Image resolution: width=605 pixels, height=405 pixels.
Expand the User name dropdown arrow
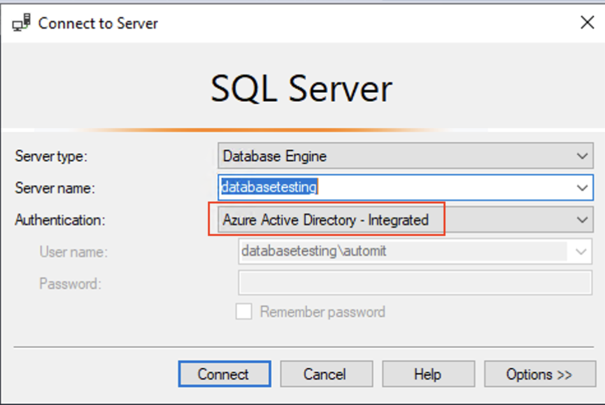pos(581,252)
